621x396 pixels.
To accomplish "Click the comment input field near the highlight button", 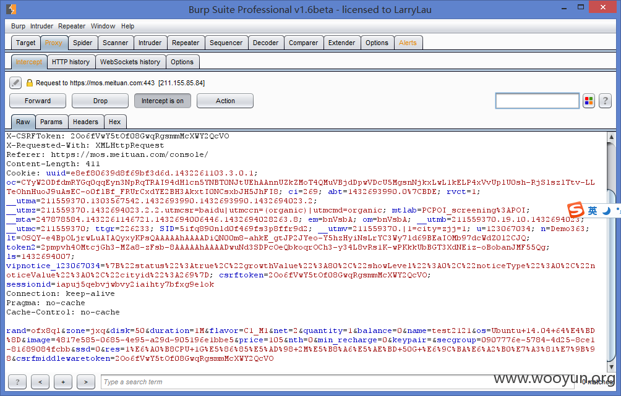I will [x=537, y=101].
